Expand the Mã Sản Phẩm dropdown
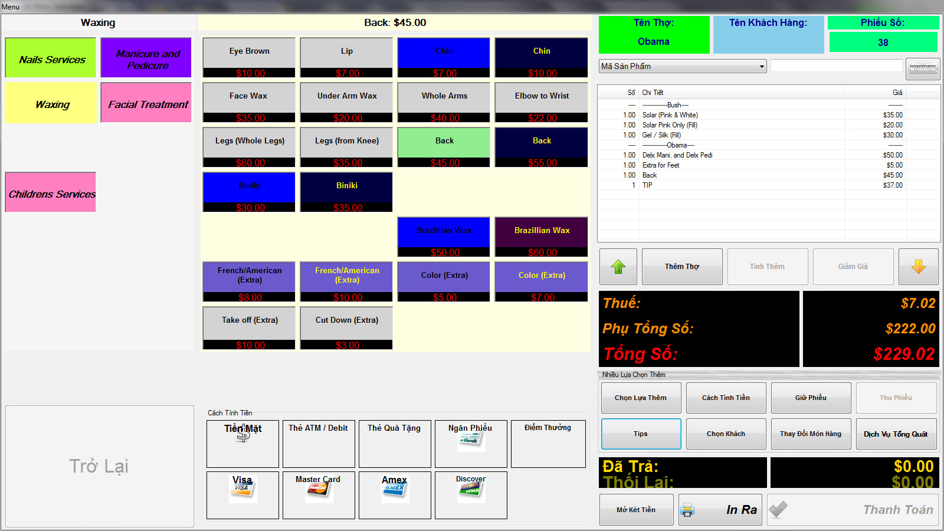This screenshot has height=531, width=944. click(x=762, y=67)
